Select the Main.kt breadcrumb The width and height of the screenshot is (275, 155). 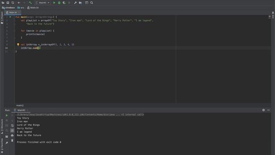pos(33,8)
